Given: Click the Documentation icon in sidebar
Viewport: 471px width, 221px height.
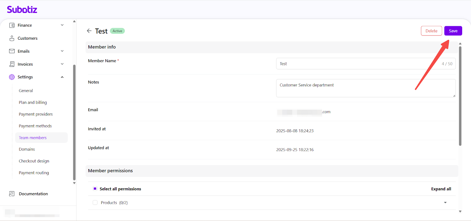Looking at the screenshot, I should (12, 194).
